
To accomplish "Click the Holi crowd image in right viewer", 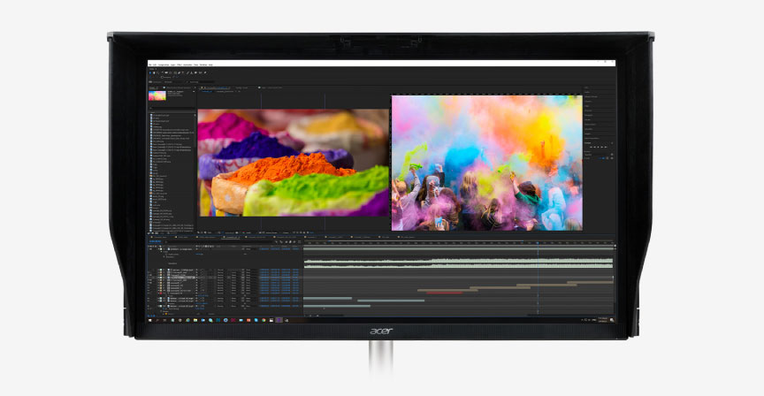I will pyautogui.click(x=486, y=163).
